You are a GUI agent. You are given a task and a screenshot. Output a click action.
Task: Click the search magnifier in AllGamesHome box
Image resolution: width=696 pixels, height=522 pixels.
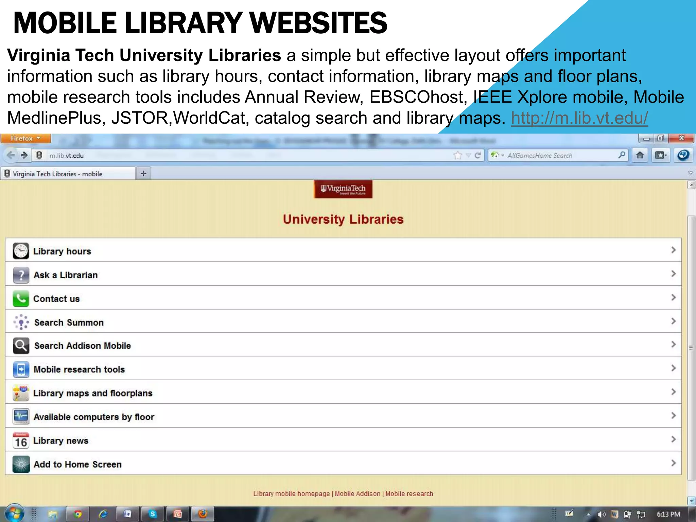pyautogui.click(x=622, y=155)
